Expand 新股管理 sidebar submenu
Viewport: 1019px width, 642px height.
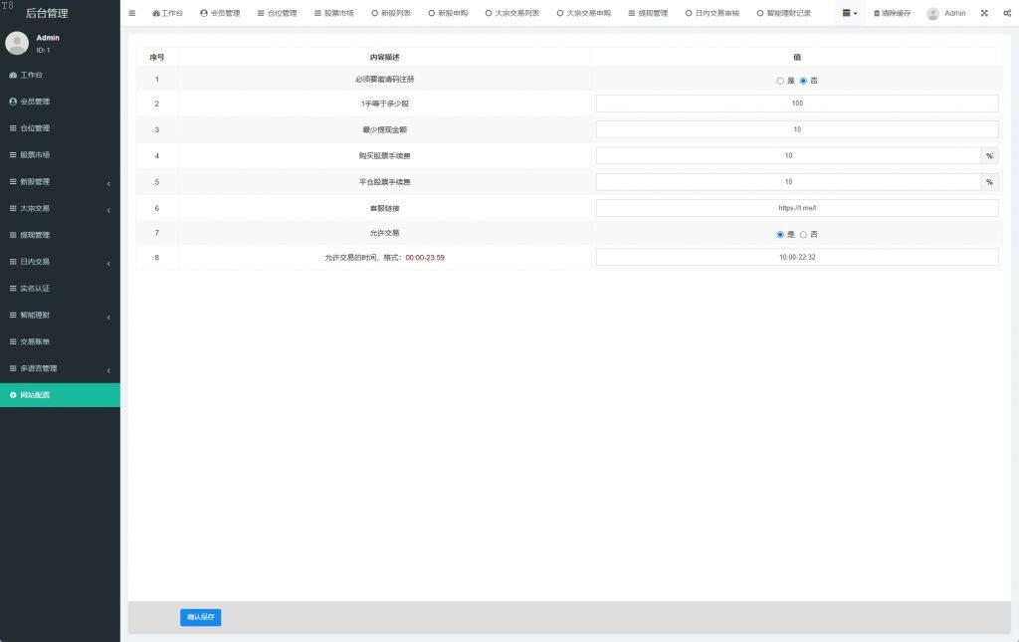pos(60,182)
